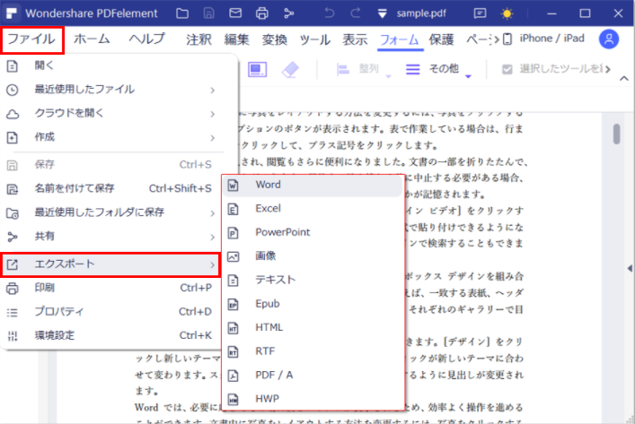Image resolution: width=635 pixels, height=424 pixels.
Task: Switch to the 変換 tab
Action: [275, 39]
